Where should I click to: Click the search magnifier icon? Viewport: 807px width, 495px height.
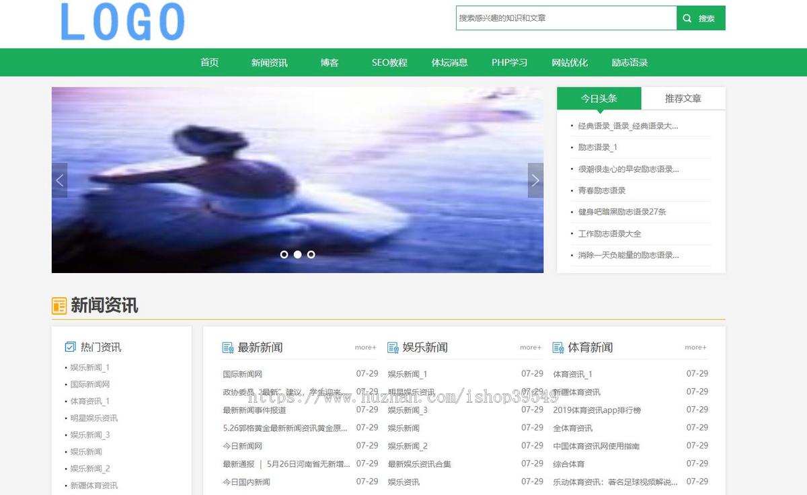(x=687, y=18)
